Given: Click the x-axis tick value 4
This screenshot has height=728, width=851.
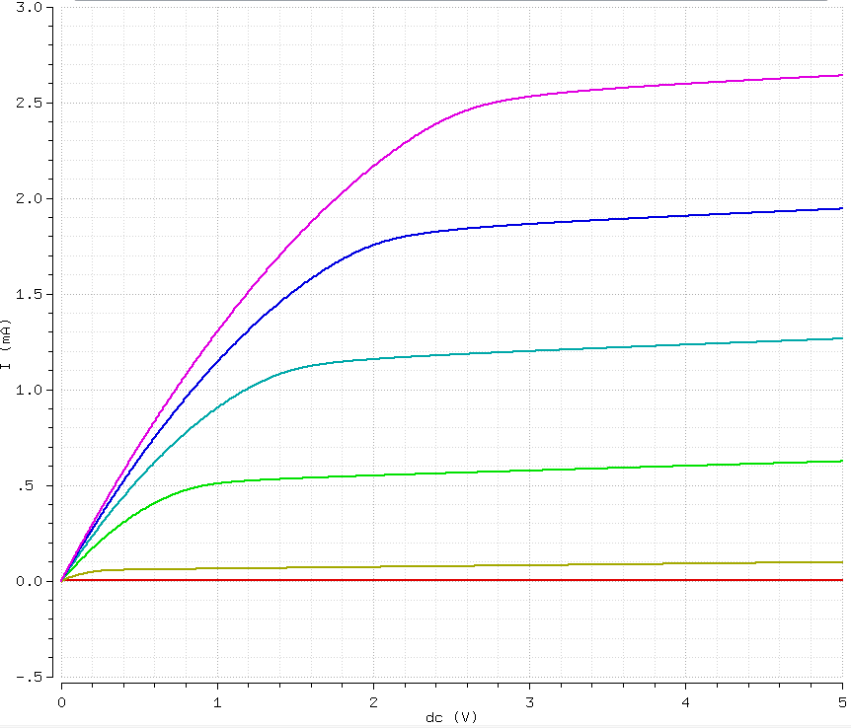Looking at the screenshot, I should (686, 702).
